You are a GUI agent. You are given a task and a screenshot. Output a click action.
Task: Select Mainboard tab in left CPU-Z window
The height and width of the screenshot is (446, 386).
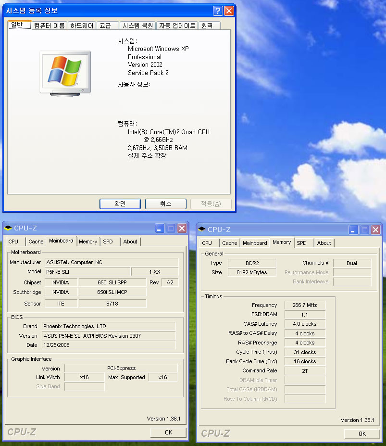coord(61,241)
